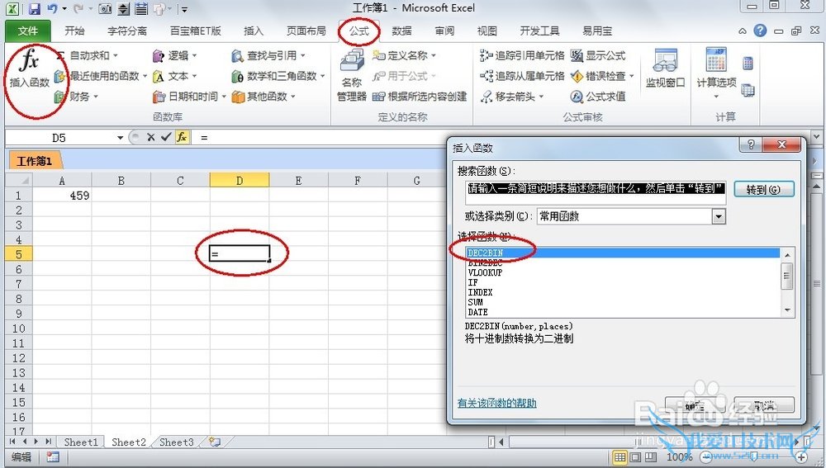Cancel formula entry with the X button
This screenshot has width=826, height=468.
pos(150,137)
